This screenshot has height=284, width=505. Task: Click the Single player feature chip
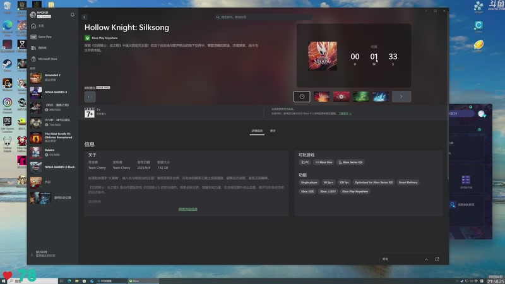pyautogui.click(x=309, y=182)
